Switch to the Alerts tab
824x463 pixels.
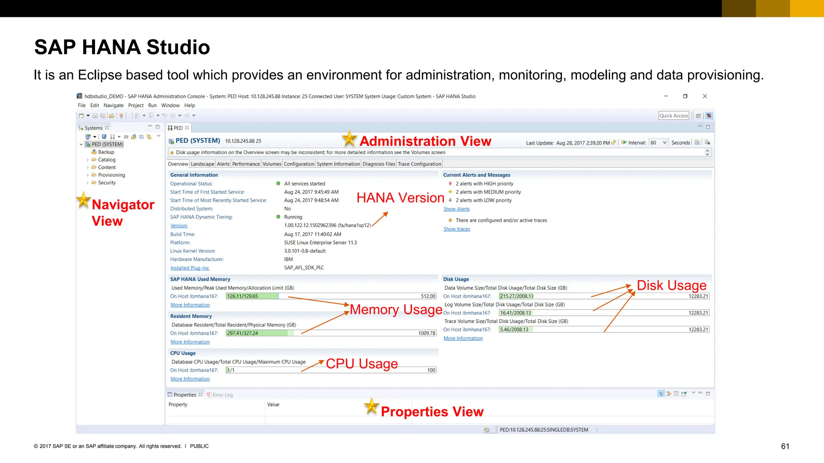point(223,164)
